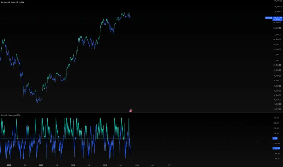Click the 0.00 indicator zero-line label

275,138
